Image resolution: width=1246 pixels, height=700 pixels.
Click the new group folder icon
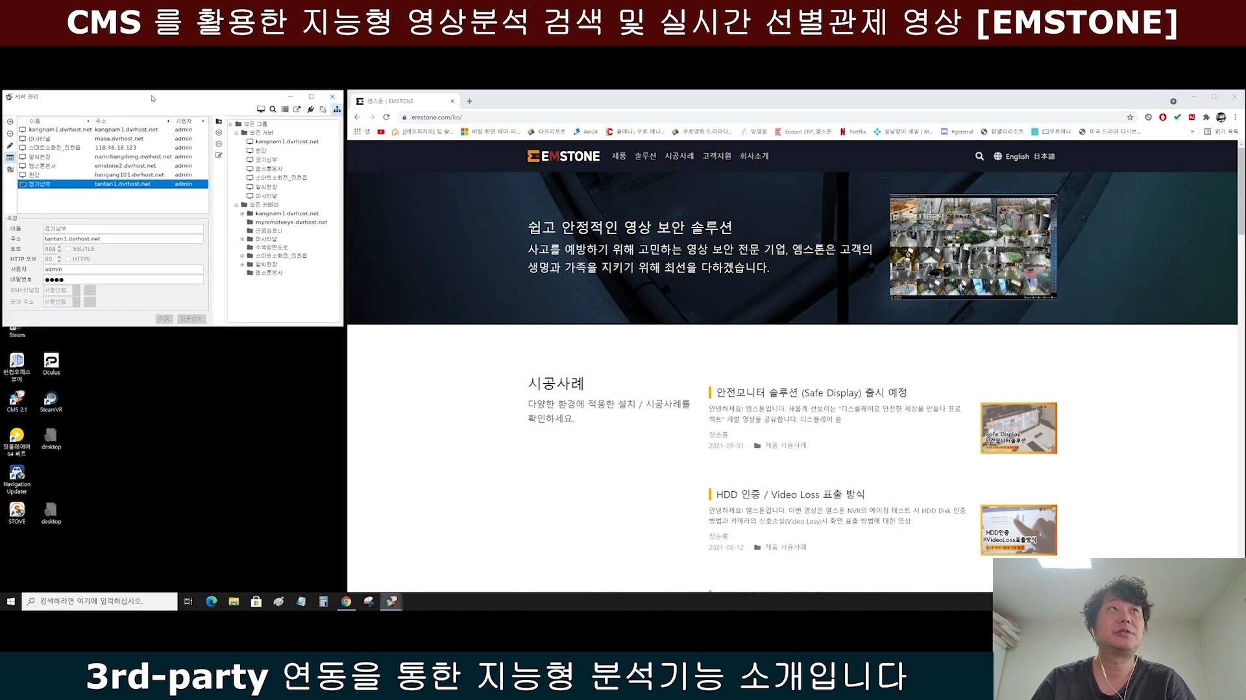click(219, 122)
